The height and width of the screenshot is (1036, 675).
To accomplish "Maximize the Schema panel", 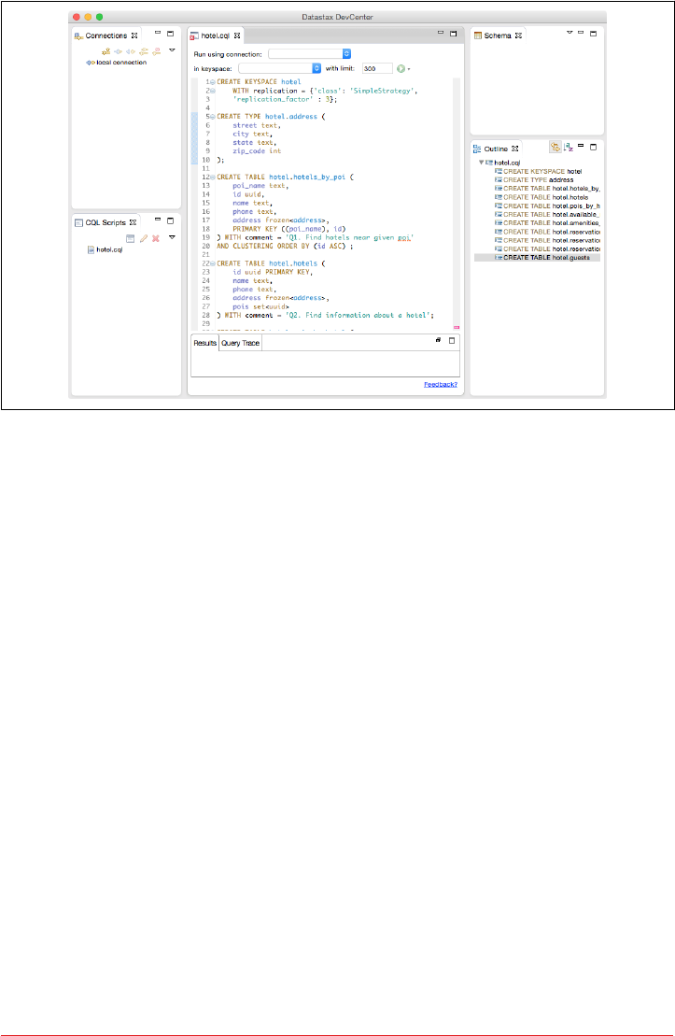I will (x=593, y=34).
